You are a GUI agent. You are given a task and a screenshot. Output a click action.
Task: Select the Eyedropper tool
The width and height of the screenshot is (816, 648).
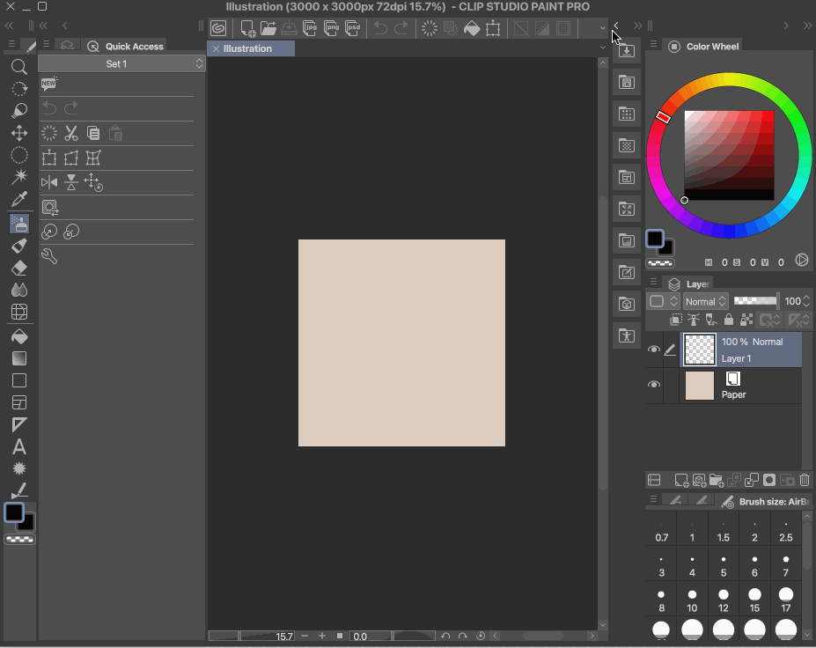tap(18, 200)
